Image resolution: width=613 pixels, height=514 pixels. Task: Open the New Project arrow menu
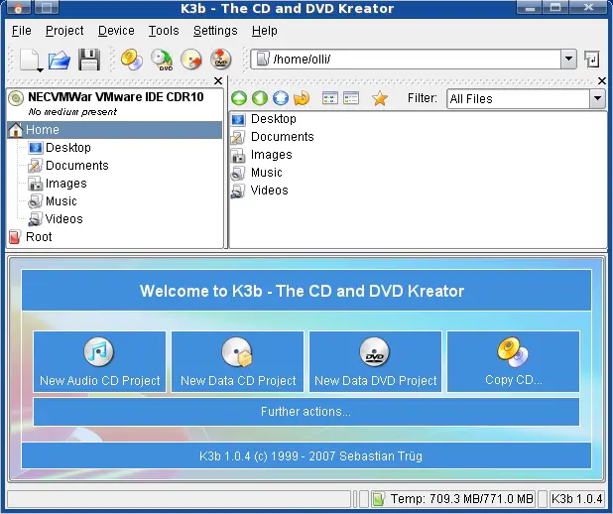coord(40,69)
